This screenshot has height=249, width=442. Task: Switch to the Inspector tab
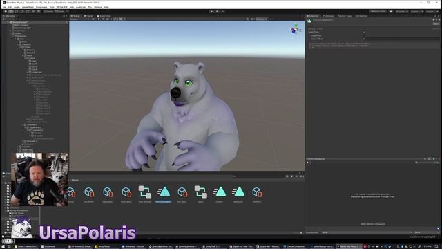point(313,16)
